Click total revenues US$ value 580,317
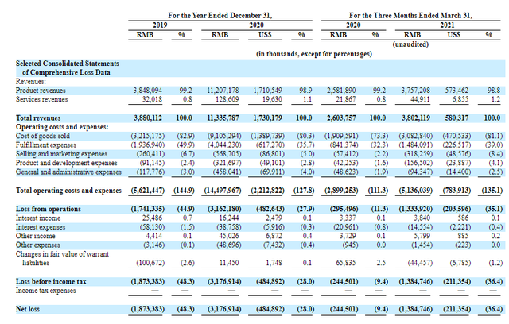 click(x=457, y=118)
